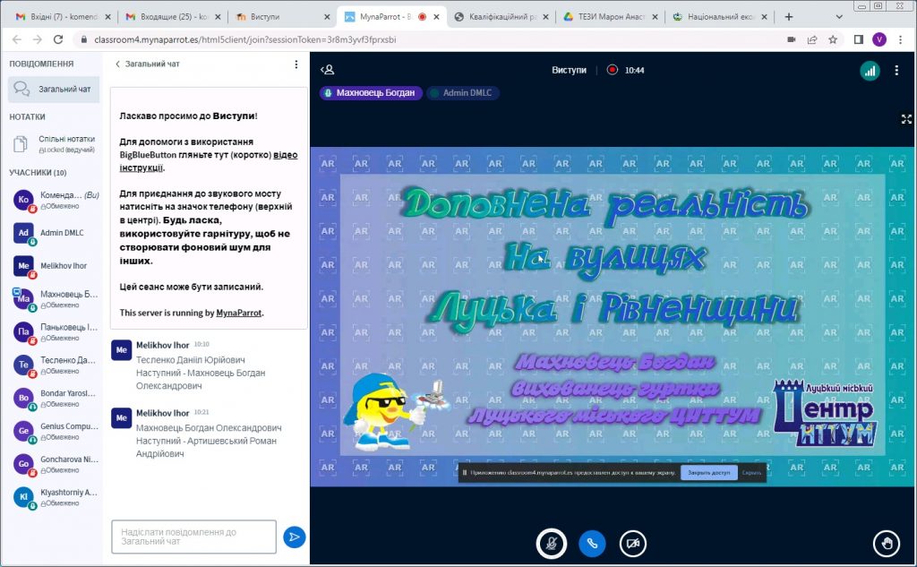Image resolution: width=917 pixels, height=567 pixels.
Task: Toggle the microphone mute button
Action: (x=552, y=543)
